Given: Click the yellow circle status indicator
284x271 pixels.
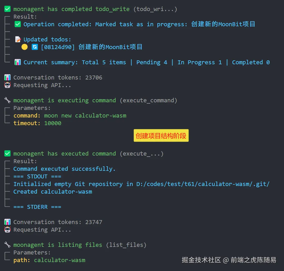Looking at the screenshot, I should click(24, 47).
